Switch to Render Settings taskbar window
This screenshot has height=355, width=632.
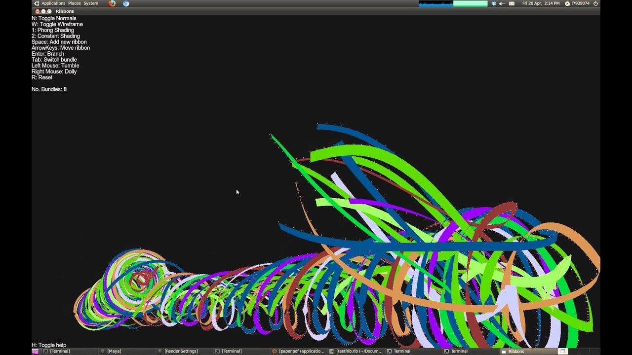tap(184, 352)
